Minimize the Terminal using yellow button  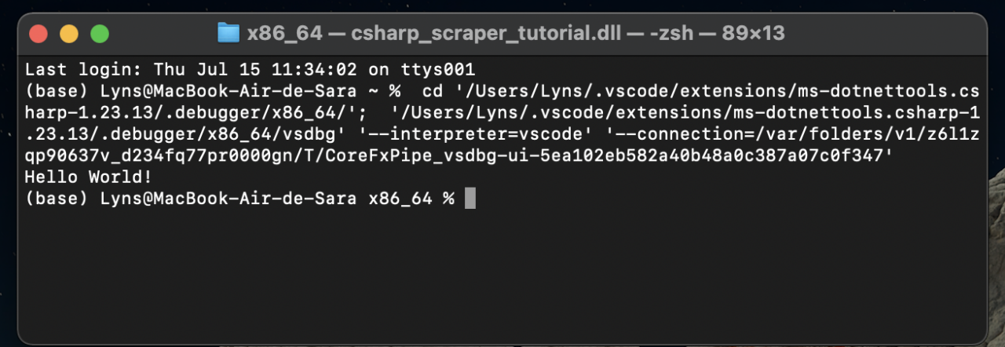point(69,34)
